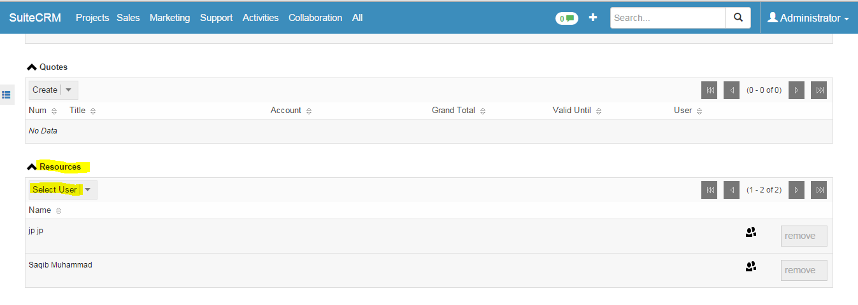Sort Quotes by User column
The height and width of the screenshot is (305, 858).
(x=688, y=111)
